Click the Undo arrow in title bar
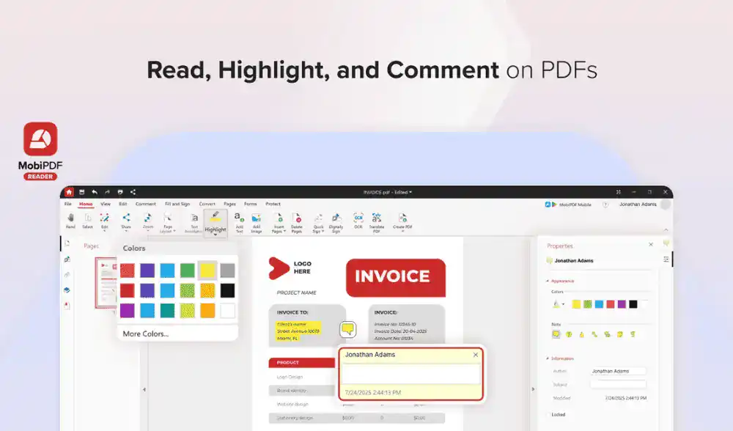733x431 pixels. (x=94, y=192)
